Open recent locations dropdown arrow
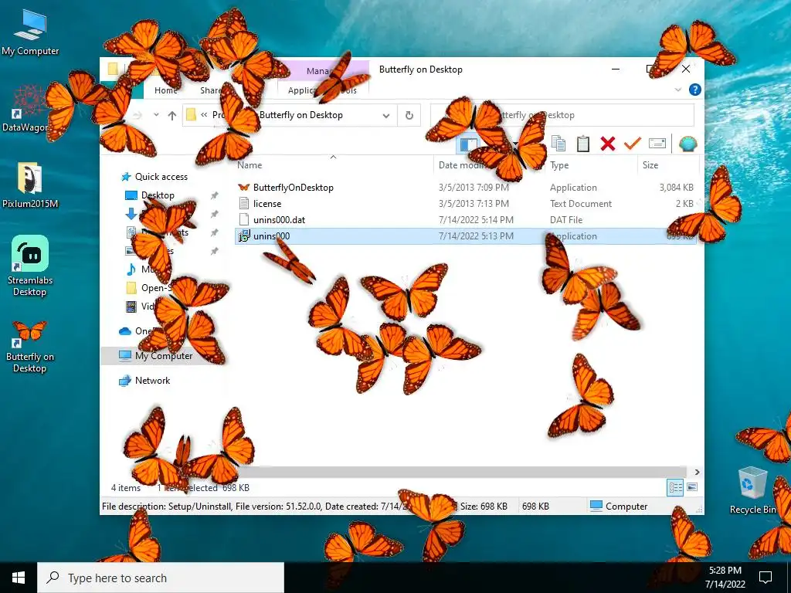The height and width of the screenshot is (593, 791). pyautogui.click(x=156, y=116)
